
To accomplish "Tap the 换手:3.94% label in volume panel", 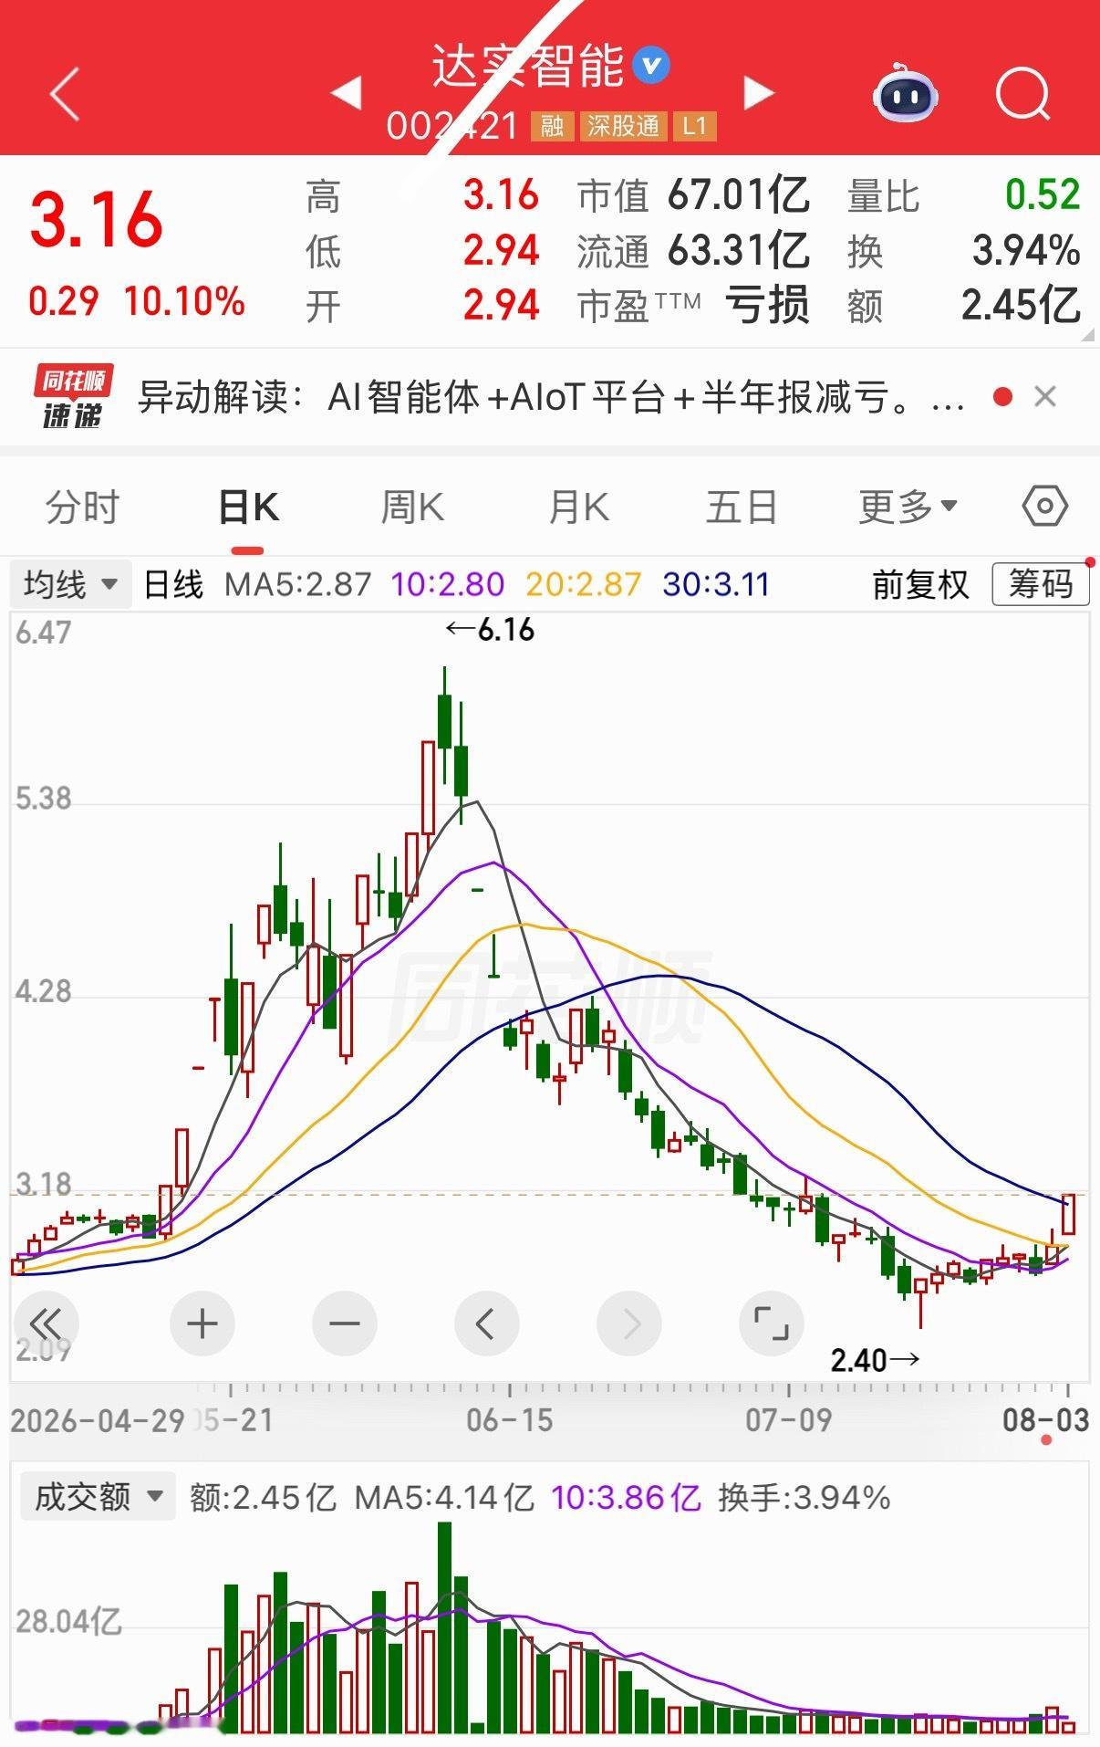I will [804, 1498].
